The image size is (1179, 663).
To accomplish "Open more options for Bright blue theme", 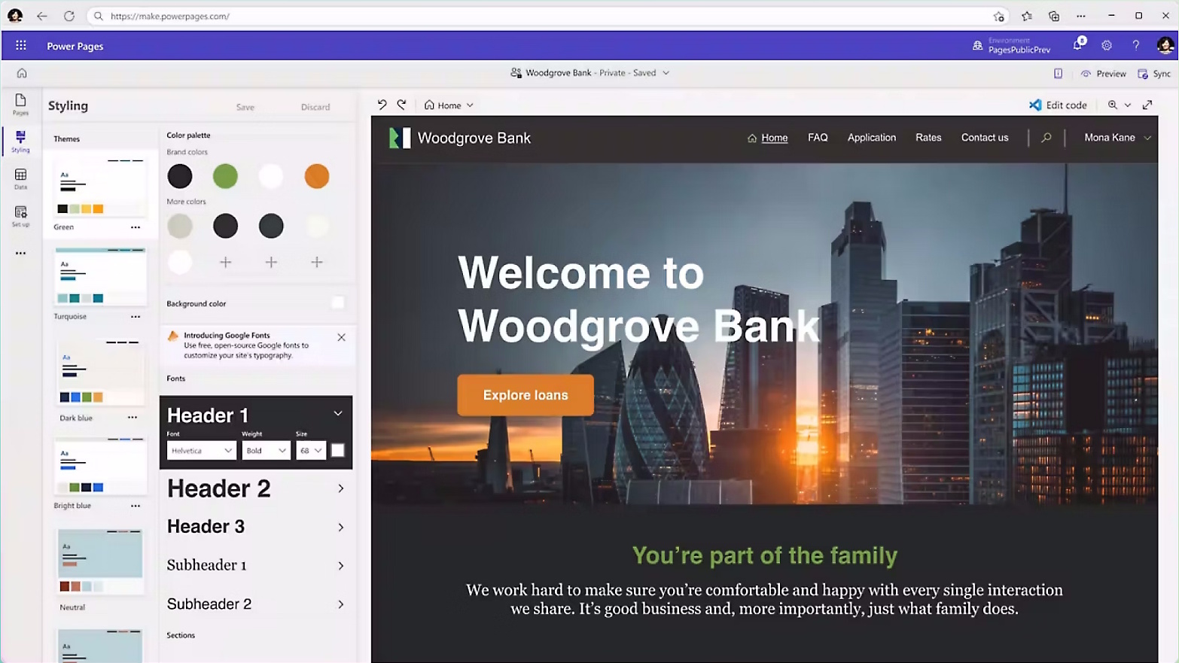I will coord(136,506).
